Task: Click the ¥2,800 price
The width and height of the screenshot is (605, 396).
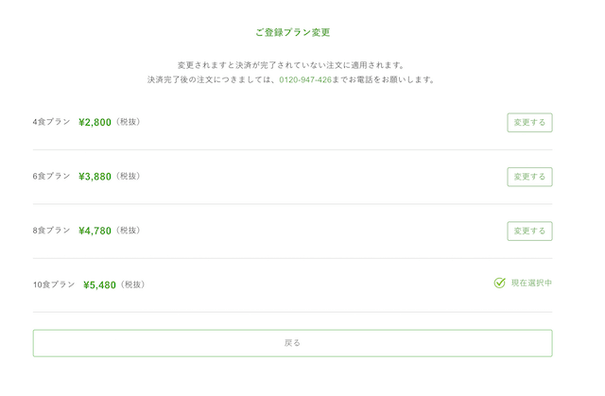Action: (95, 122)
